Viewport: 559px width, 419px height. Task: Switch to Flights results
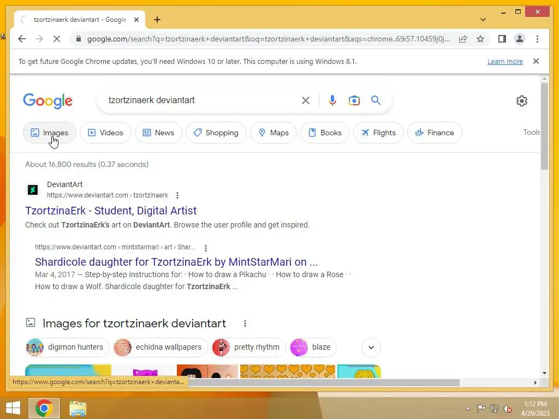pyautogui.click(x=378, y=133)
